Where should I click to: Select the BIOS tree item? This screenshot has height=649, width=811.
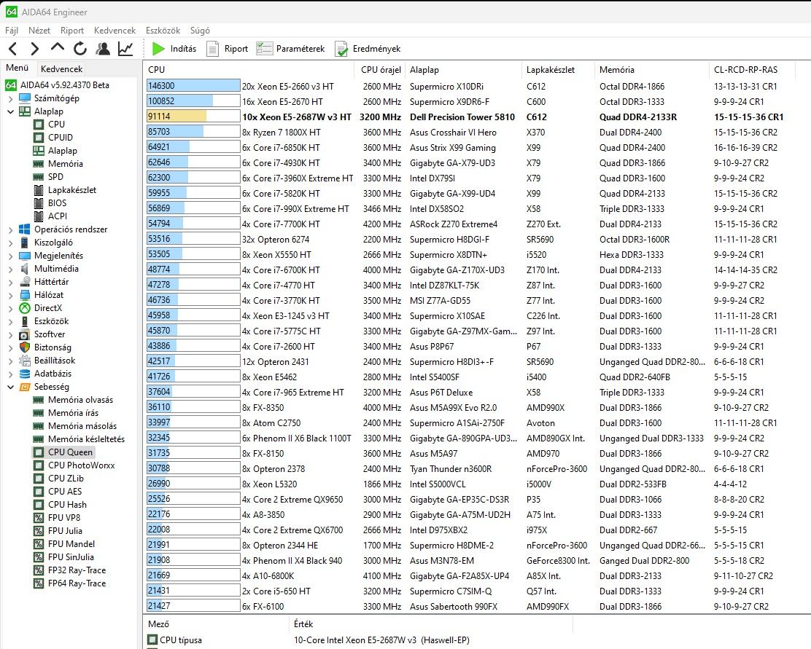point(50,203)
